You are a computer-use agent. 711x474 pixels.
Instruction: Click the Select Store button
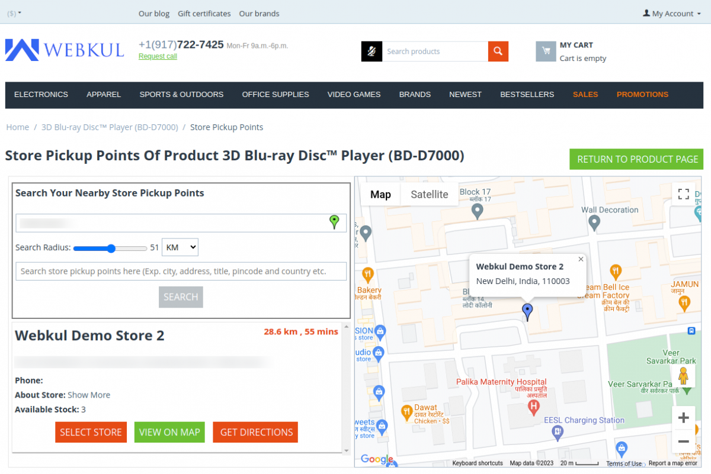tap(91, 432)
